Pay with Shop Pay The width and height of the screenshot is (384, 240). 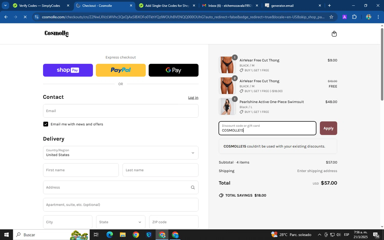tap(68, 70)
